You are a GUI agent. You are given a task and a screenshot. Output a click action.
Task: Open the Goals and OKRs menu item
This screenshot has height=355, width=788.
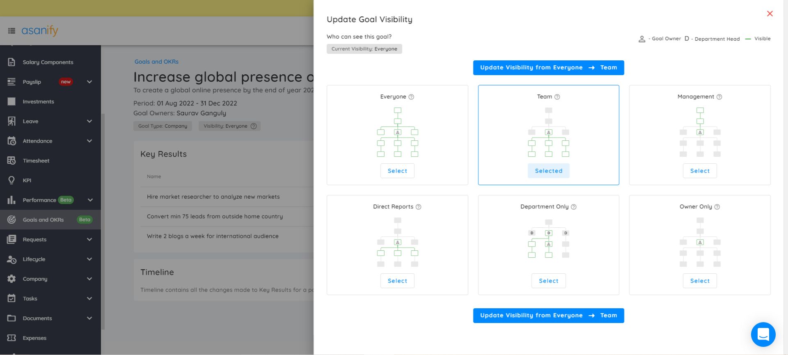[x=43, y=220]
